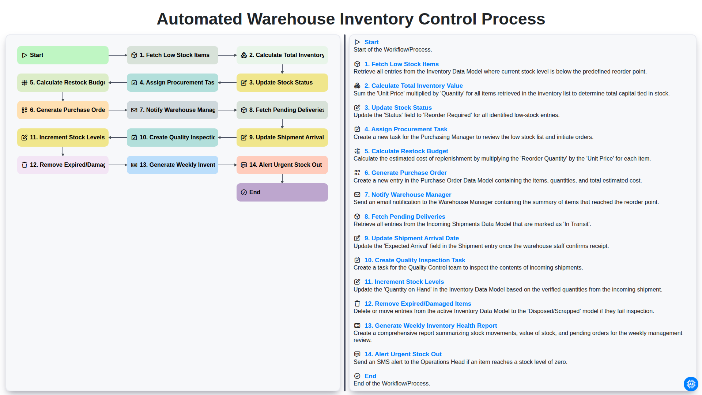Open '12. Remove Expired/Damaged Items' link
The image size is (702, 395).
[x=418, y=304]
